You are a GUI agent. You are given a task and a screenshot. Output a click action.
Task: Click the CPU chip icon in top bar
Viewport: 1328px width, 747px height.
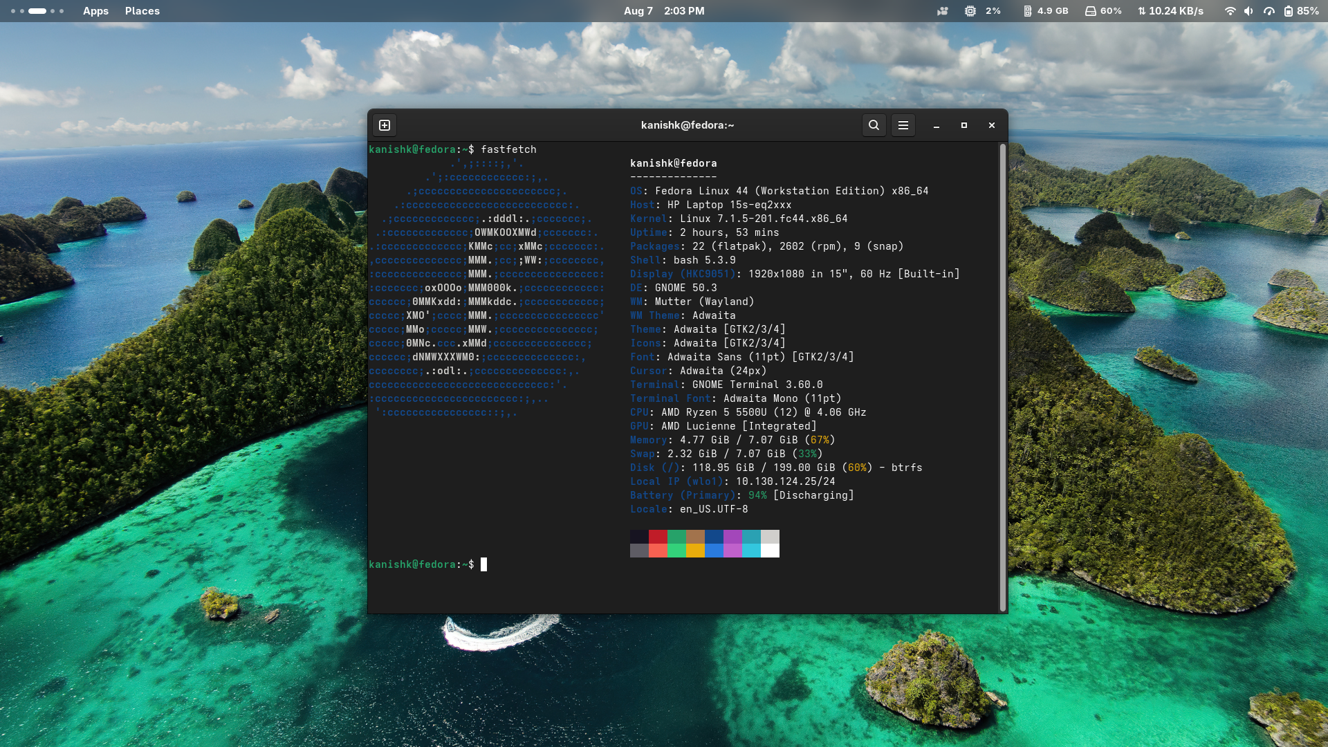970,11
